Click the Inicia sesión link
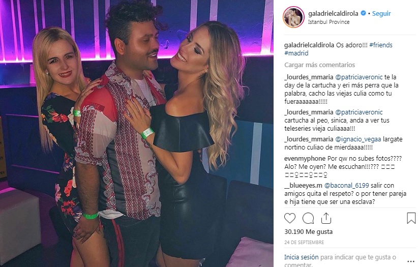418x267 pixels. 301,257
